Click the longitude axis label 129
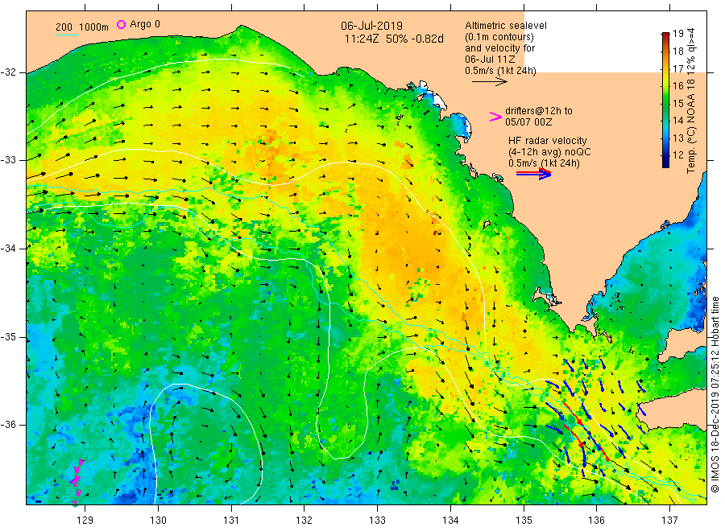This screenshot has width=725, height=531. tap(85, 521)
